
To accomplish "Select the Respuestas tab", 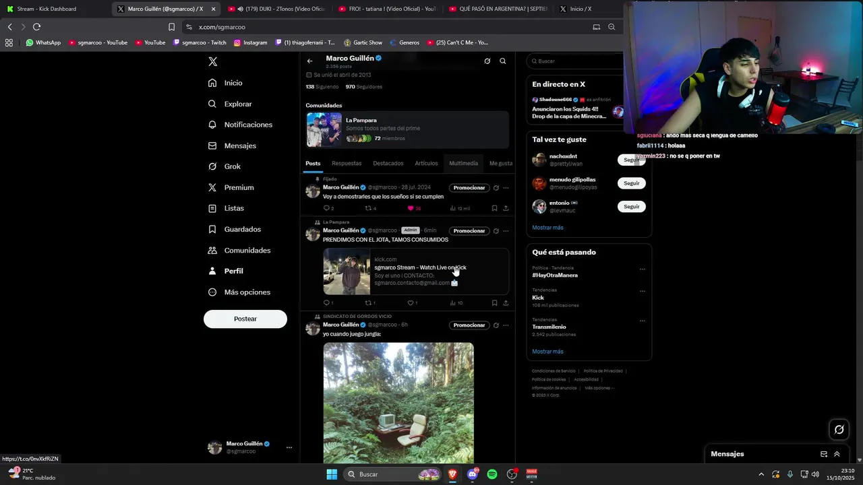I will click(347, 163).
